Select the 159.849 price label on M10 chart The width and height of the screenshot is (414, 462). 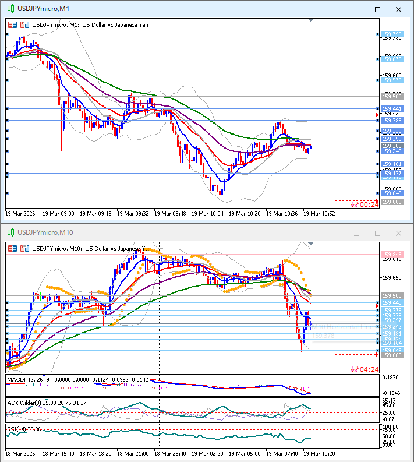pos(391,254)
